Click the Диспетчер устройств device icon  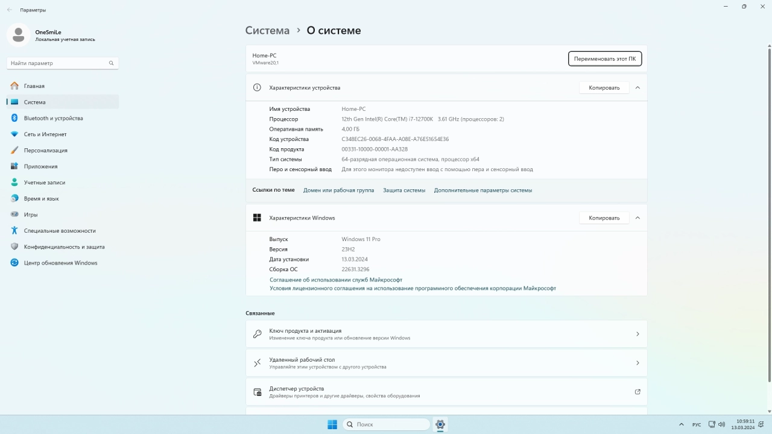257,392
